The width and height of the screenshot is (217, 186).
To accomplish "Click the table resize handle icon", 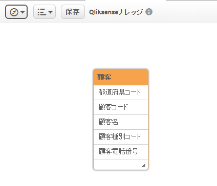I will [144, 165].
